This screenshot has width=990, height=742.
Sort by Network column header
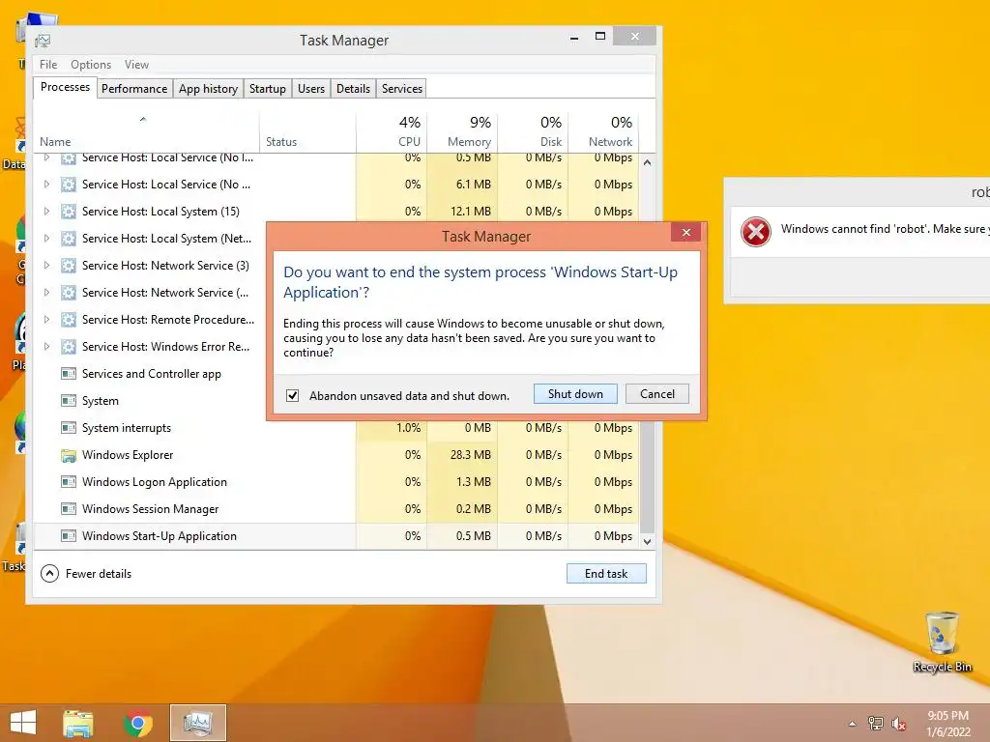(603, 132)
